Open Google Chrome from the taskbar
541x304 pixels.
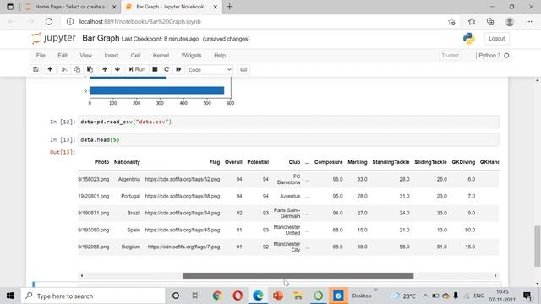217,296
